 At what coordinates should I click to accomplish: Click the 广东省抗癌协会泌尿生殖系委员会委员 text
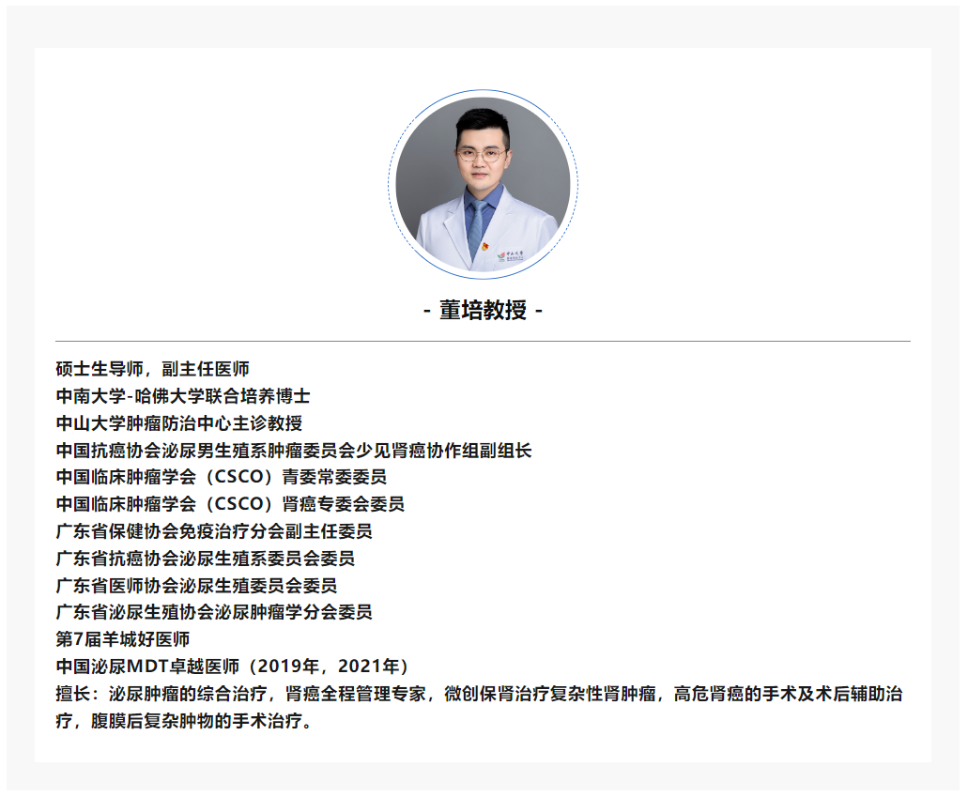click(x=205, y=559)
